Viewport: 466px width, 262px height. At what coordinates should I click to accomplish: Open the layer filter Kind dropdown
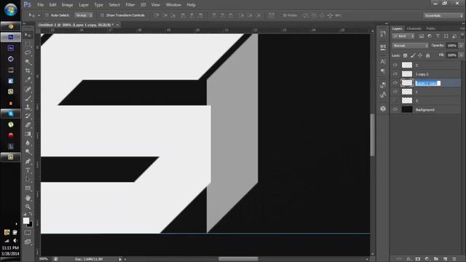[x=403, y=36]
